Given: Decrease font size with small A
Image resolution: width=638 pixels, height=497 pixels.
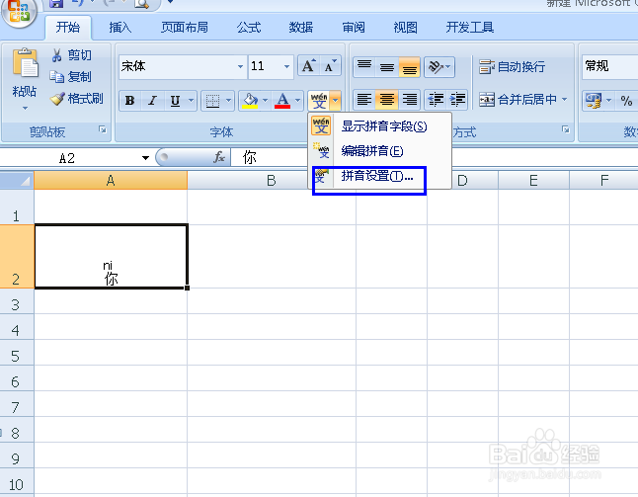Looking at the screenshot, I should pyautogui.click(x=330, y=66).
